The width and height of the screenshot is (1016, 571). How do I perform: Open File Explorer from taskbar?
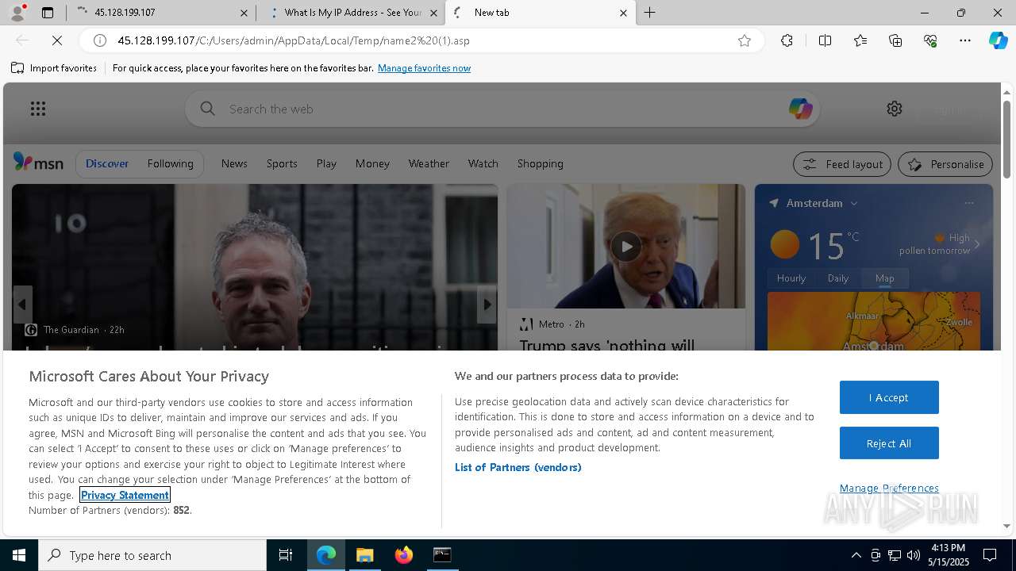coord(365,555)
